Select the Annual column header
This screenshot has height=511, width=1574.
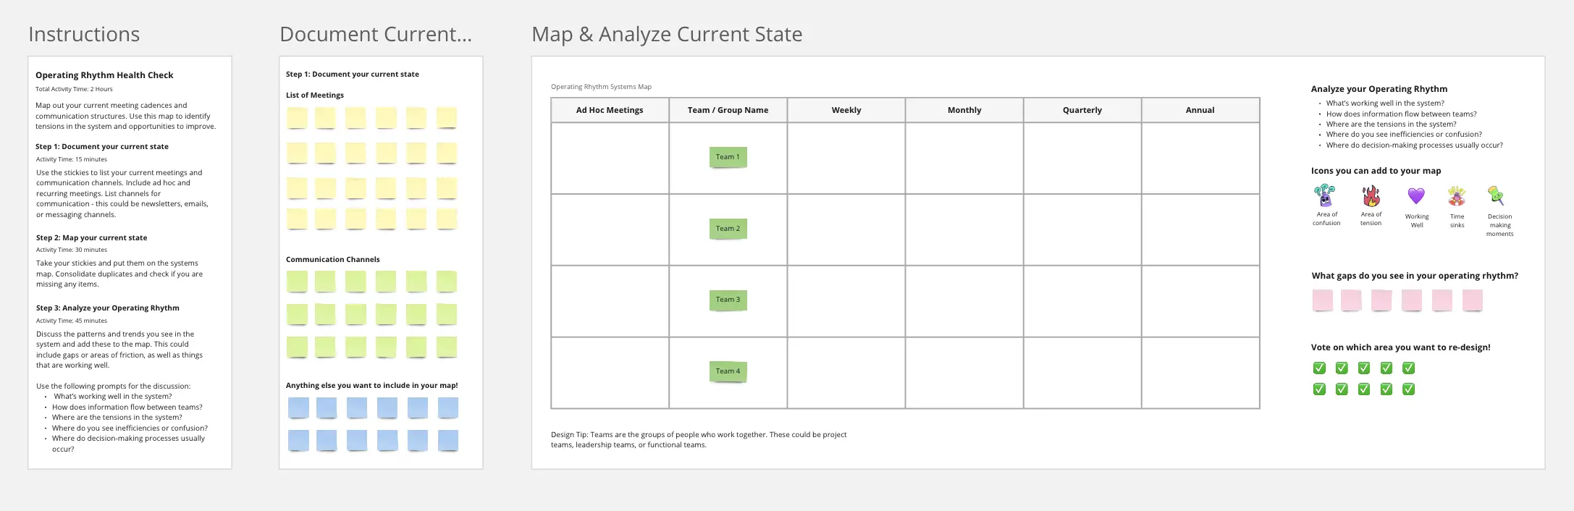point(1200,110)
